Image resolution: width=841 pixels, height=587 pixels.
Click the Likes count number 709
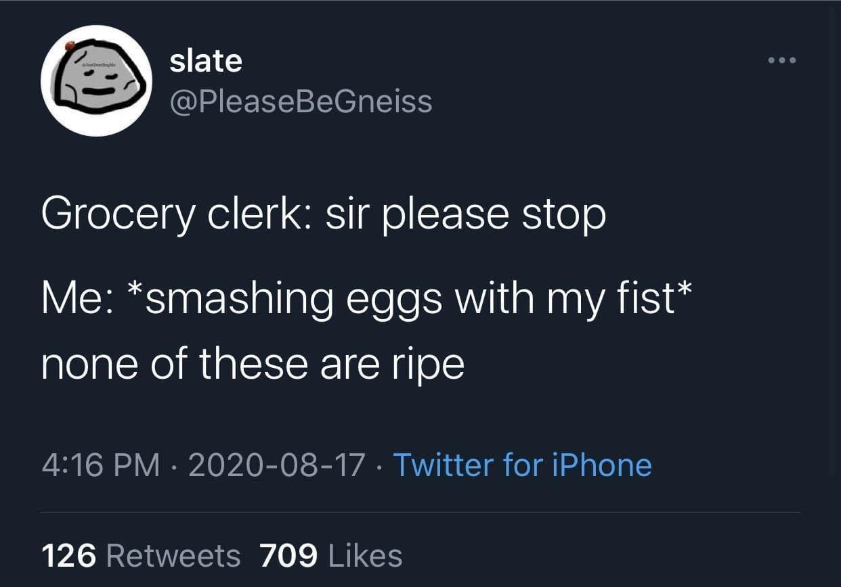click(x=287, y=555)
